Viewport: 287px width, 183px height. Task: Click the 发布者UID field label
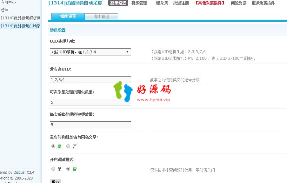[x=60, y=69]
